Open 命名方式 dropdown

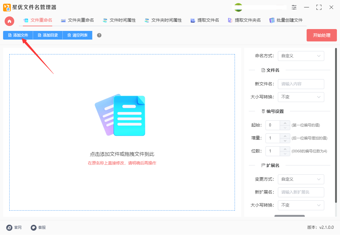(x=301, y=56)
